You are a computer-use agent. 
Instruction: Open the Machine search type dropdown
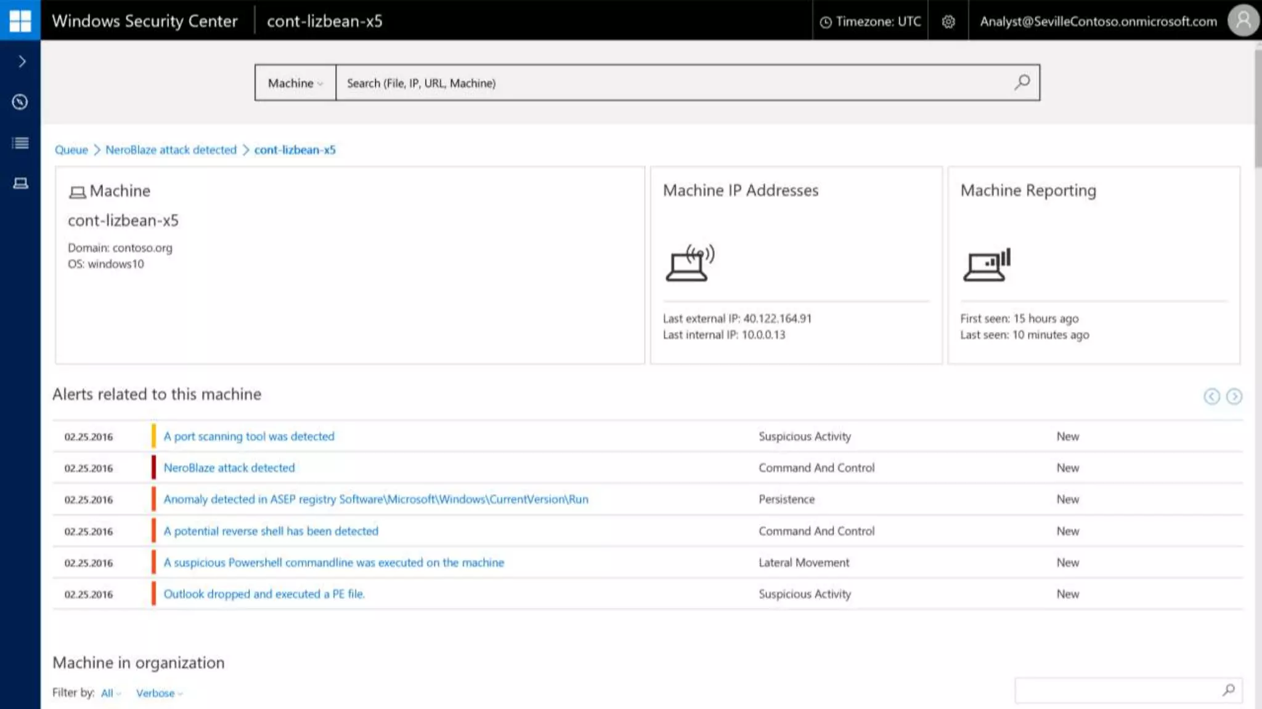click(x=295, y=83)
